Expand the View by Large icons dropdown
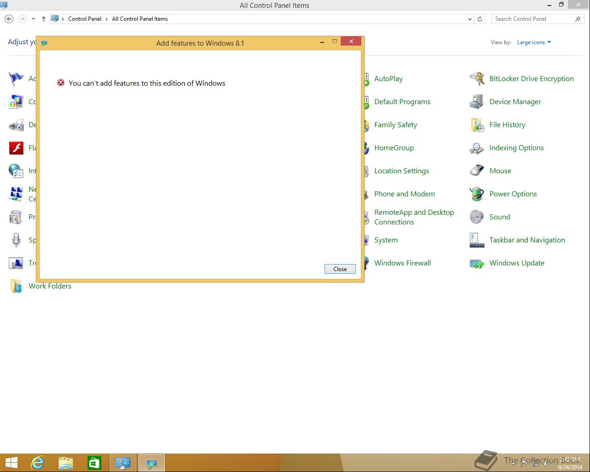The image size is (590, 472). click(534, 42)
